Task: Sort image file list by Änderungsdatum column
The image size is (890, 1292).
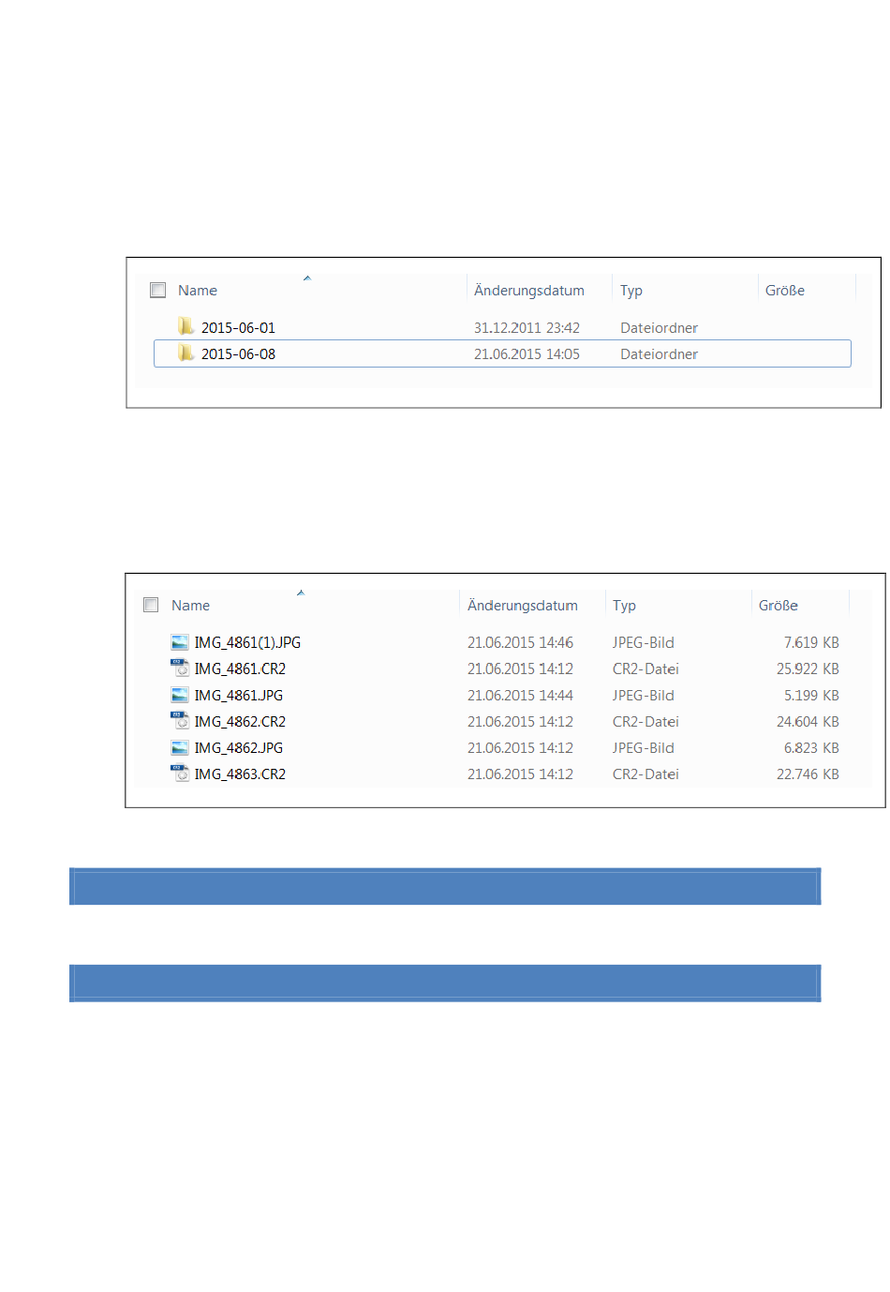Action: tap(523, 606)
